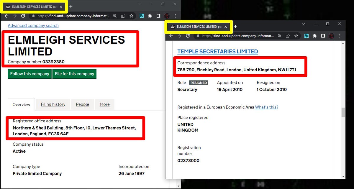Open profile avatar in right window
The image size is (354, 189).
point(331,36)
